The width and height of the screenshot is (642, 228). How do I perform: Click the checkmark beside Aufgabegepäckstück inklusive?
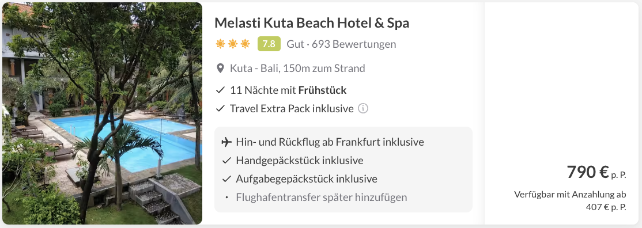pos(226,179)
